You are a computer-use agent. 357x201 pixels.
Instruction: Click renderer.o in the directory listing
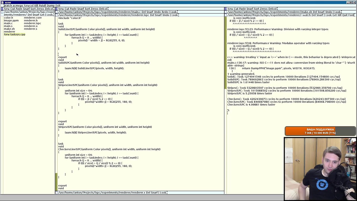coord(31,26)
